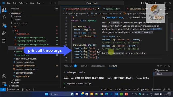Image resolution: width=173 pixels, height=97 pixels.
Task: Expand the .vscode folder
Action: click(17, 20)
